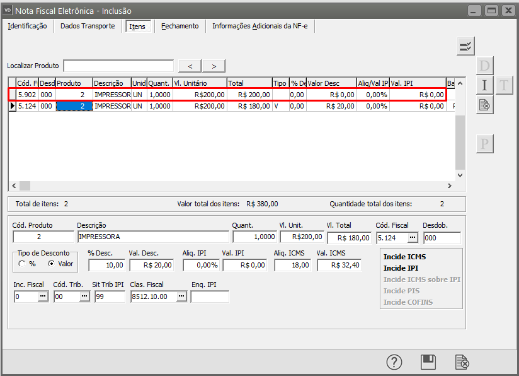Switch to the Dados Transporte tab
Viewport: 519px width, 376px height.
coord(88,26)
